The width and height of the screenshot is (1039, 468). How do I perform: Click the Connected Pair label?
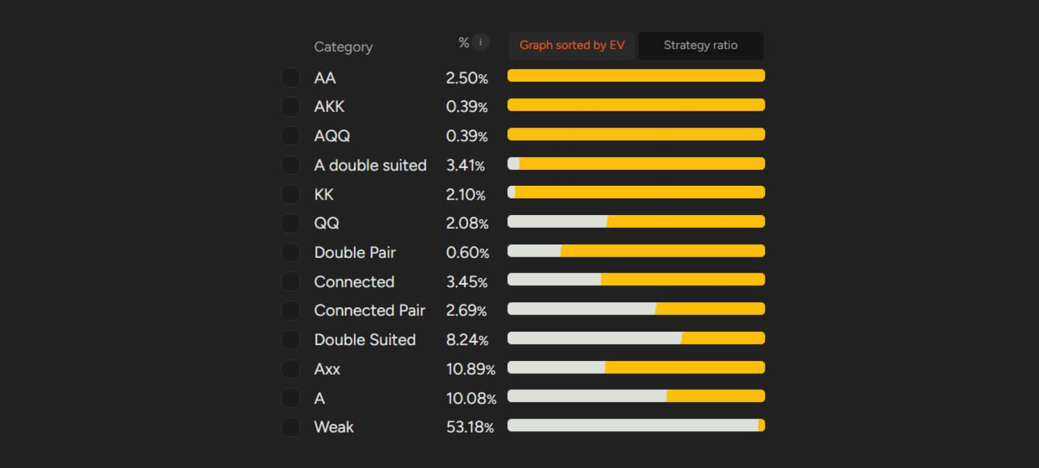(x=369, y=310)
